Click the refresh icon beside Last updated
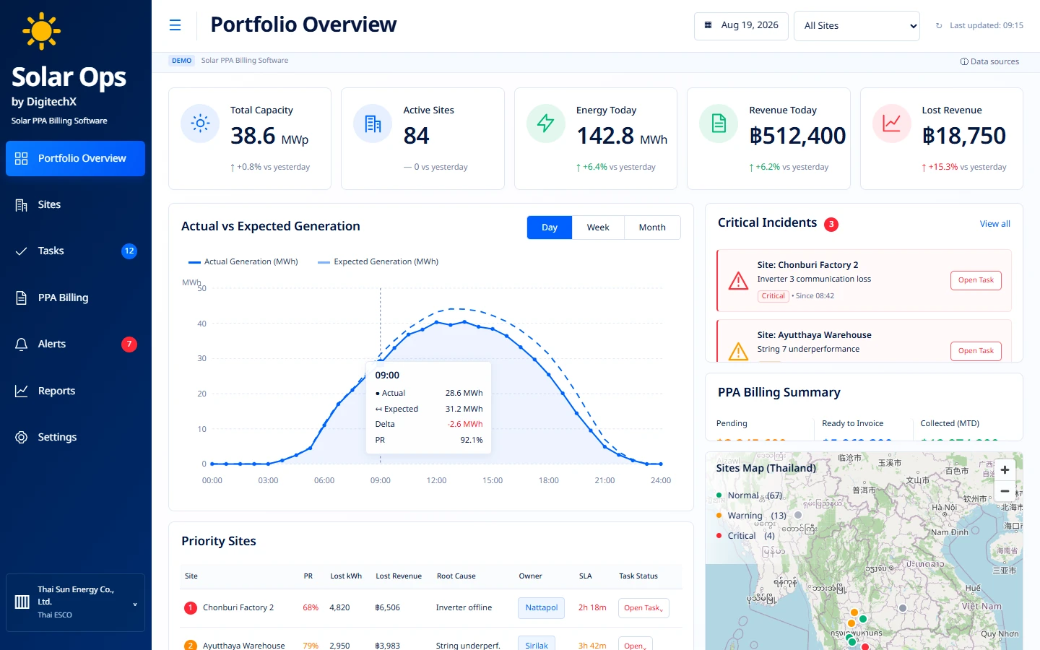Screen dimensions: 1040x650 click(939, 26)
